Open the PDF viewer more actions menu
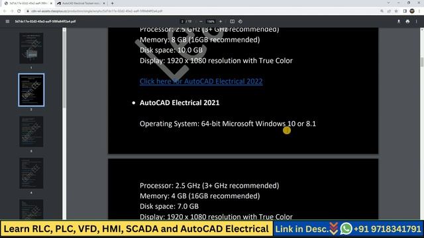This screenshot has height=238, width=424. pyautogui.click(x=417, y=21)
